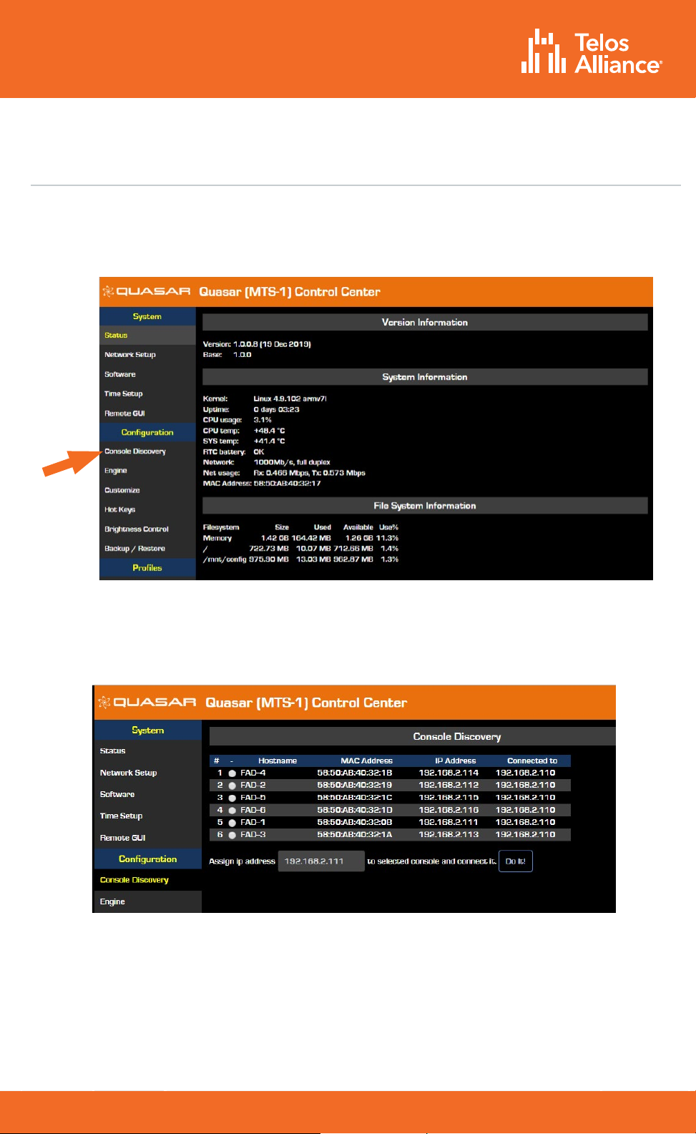Click the IP Address column header
Screen dimensions: 696x1134
tap(456, 761)
